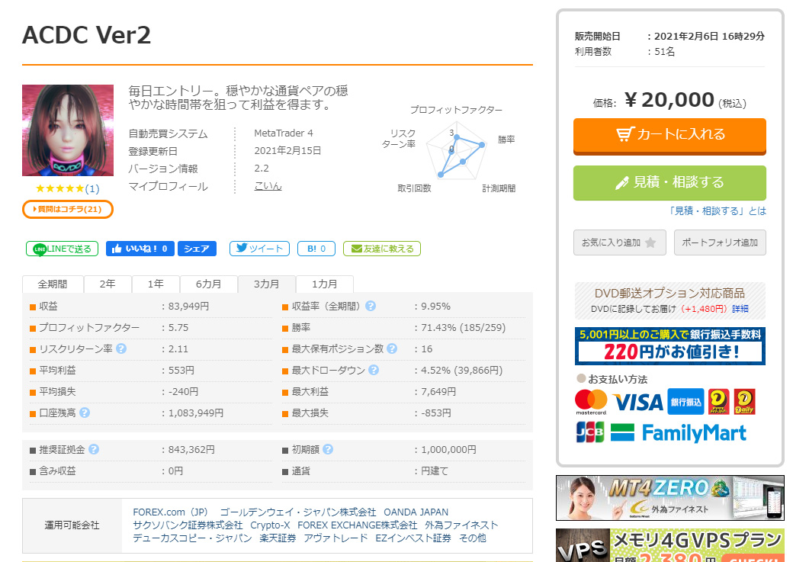
Task: Open the review count (1) link
Action: tap(92, 188)
